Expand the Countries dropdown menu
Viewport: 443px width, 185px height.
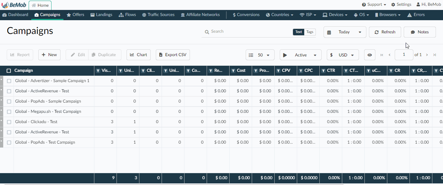tap(279, 15)
